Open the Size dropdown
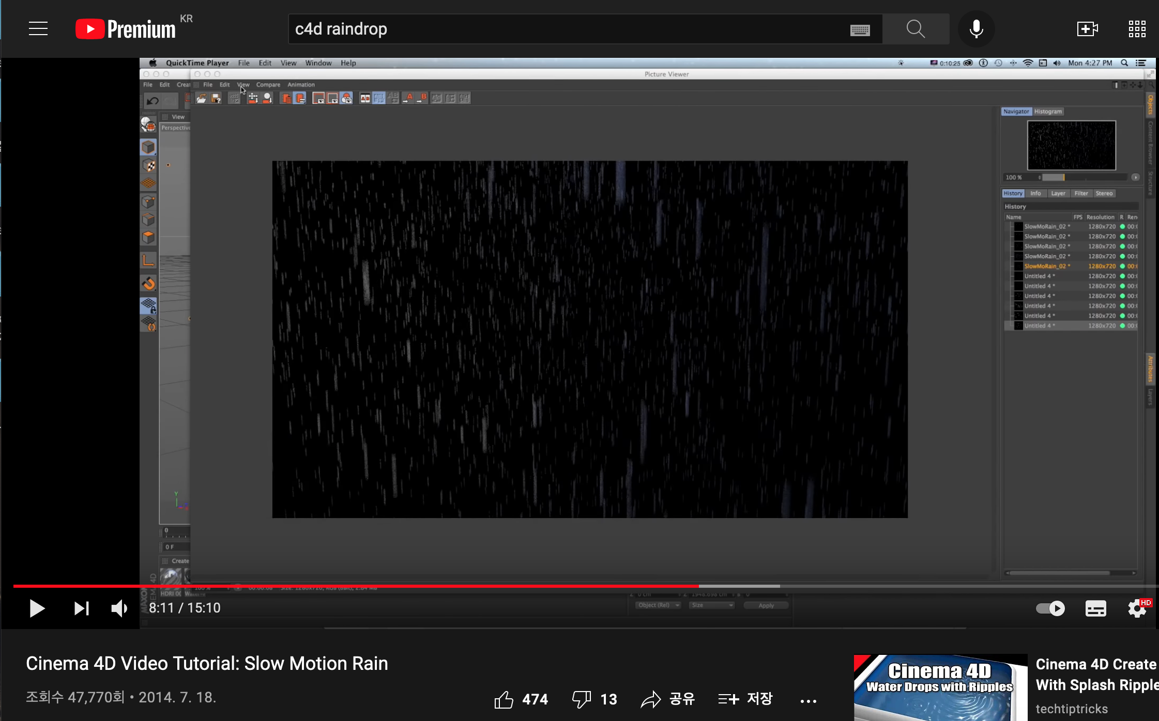This screenshot has width=1159, height=721. point(712,605)
